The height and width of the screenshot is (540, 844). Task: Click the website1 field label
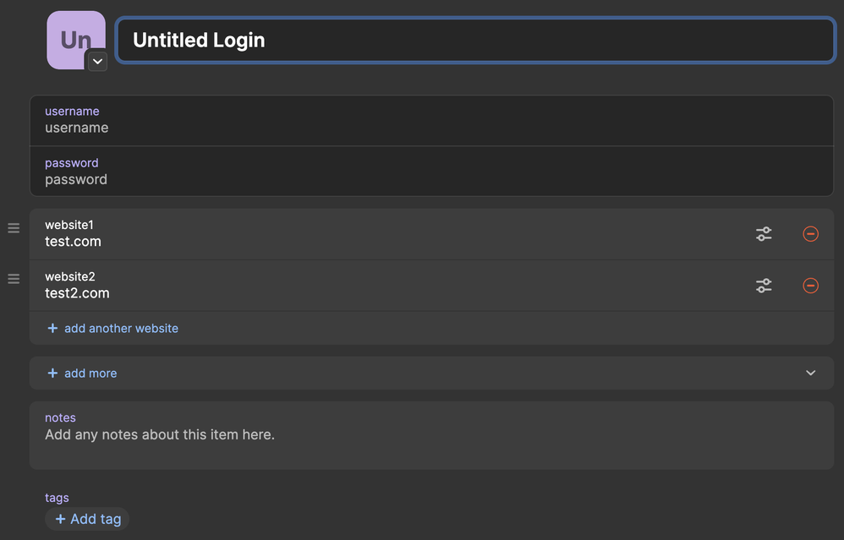coord(69,225)
